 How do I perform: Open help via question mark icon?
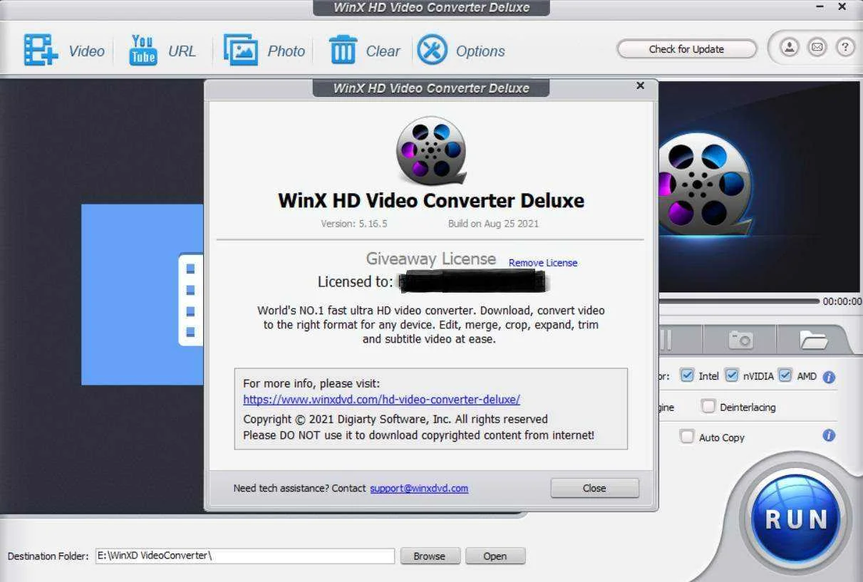(x=844, y=48)
